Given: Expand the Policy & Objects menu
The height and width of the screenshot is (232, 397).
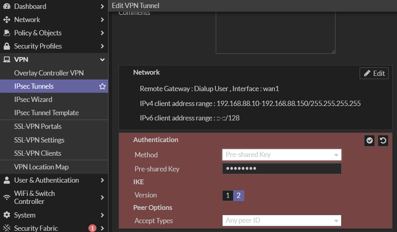Looking at the screenshot, I should (102, 33).
